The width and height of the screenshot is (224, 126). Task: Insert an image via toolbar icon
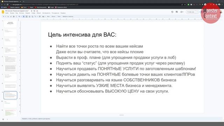(29, 16)
